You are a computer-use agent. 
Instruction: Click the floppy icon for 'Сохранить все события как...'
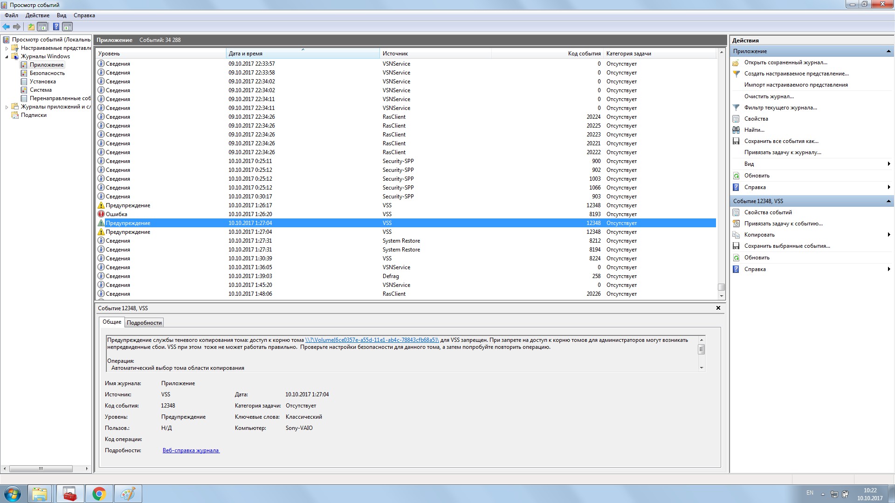736,141
